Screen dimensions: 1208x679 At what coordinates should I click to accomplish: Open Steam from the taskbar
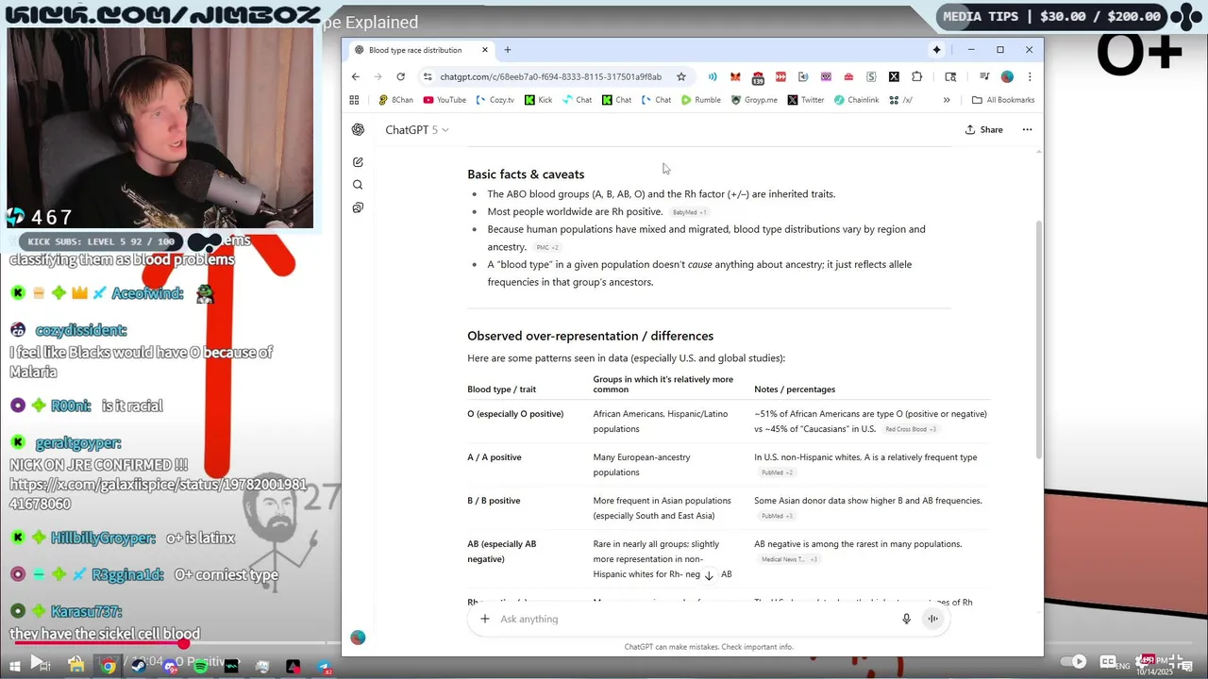139,667
